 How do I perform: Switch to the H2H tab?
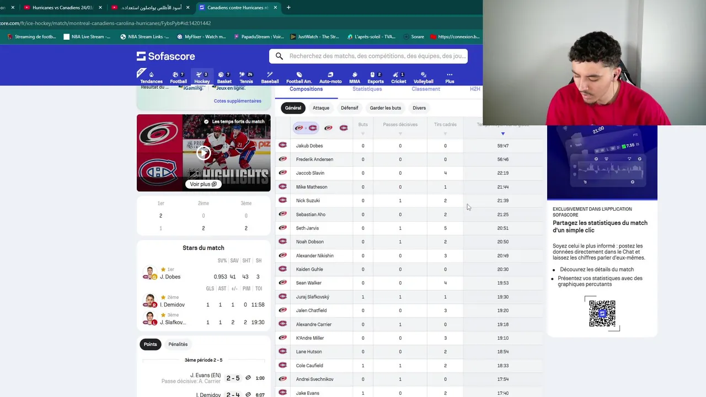click(475, 89)
